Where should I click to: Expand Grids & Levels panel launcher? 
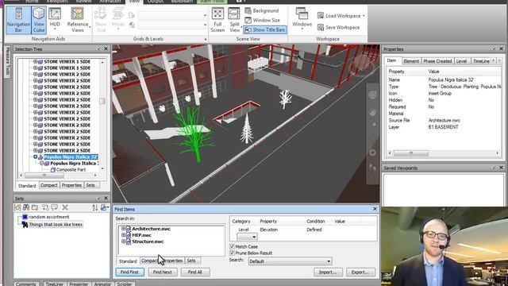(206, 39)
